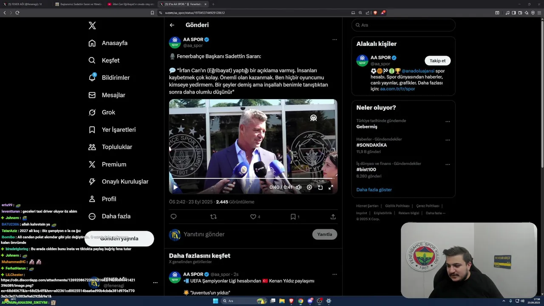Click zoom magnifier in address bar

360,13
